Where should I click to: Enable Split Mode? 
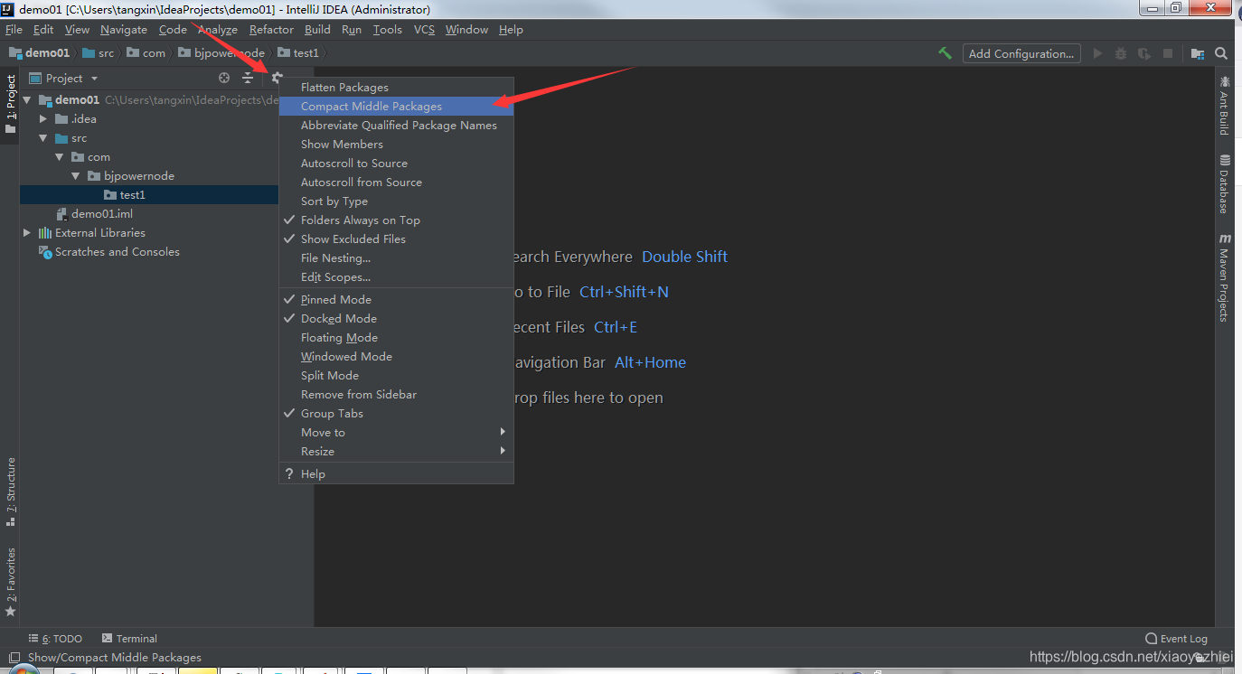pos(396,375)
